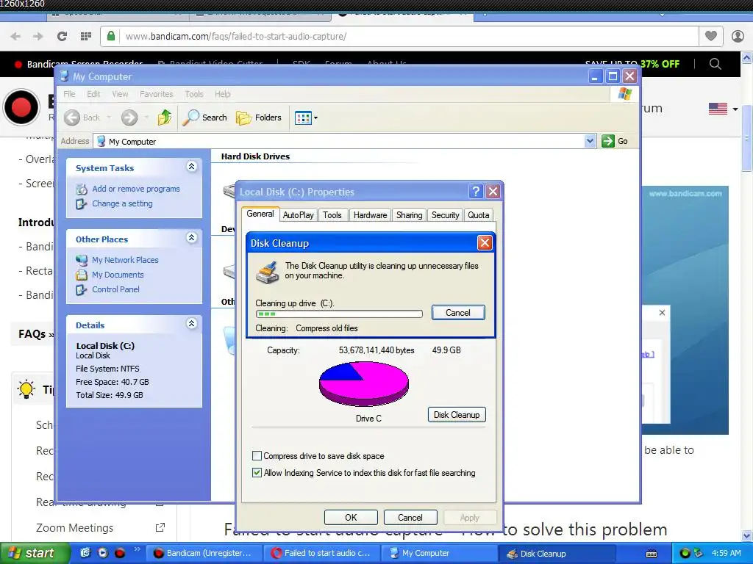
Task: Open My Documents link
Action: tap(118, 275)
